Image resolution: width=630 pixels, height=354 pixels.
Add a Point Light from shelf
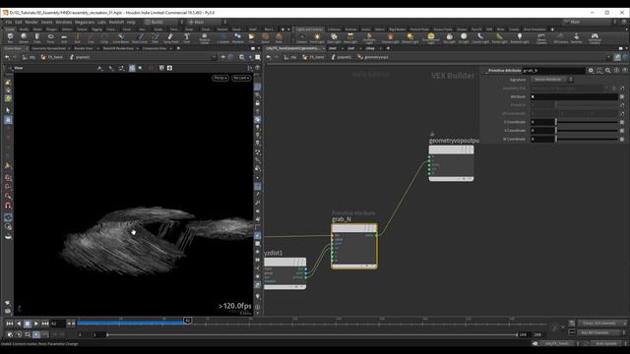click(x=317, y=37)
